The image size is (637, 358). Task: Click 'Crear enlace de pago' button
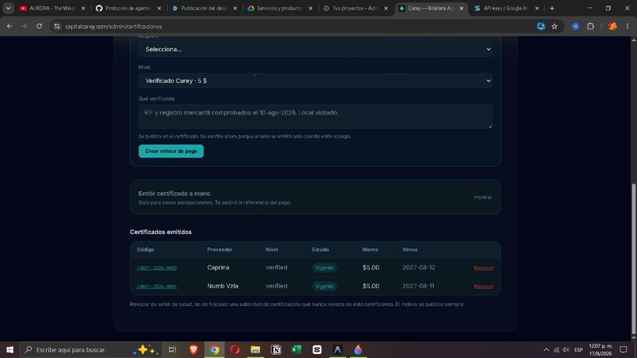171,151
